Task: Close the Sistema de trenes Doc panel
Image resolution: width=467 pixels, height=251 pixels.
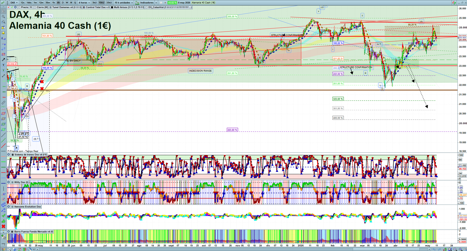Action: click(8, 155)
